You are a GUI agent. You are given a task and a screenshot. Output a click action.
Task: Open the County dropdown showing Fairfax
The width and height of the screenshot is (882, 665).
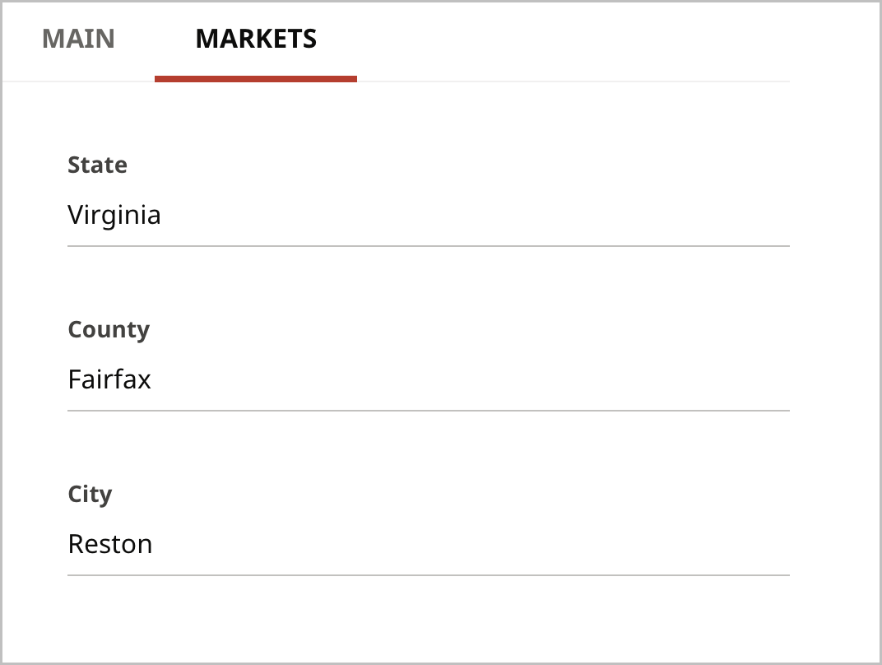point(428,379)
